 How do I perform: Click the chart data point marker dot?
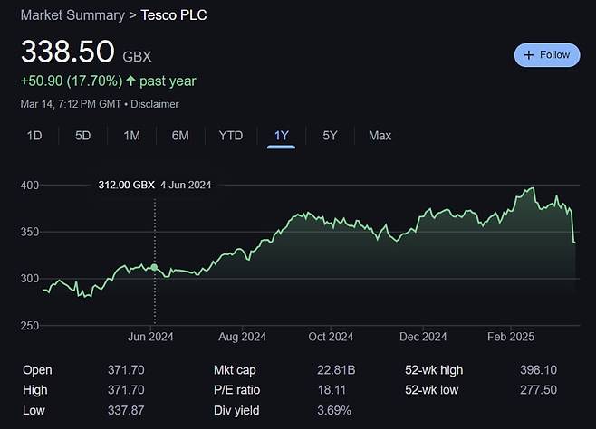pyautogui.click(x=155, y=268)
